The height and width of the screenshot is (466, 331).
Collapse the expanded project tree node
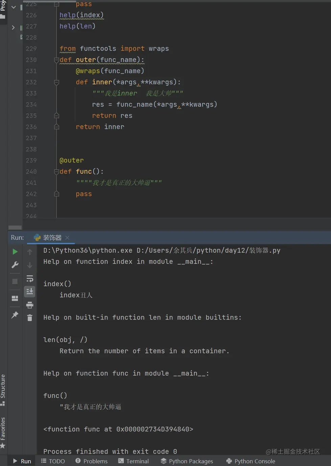click(x=14, y=7)
